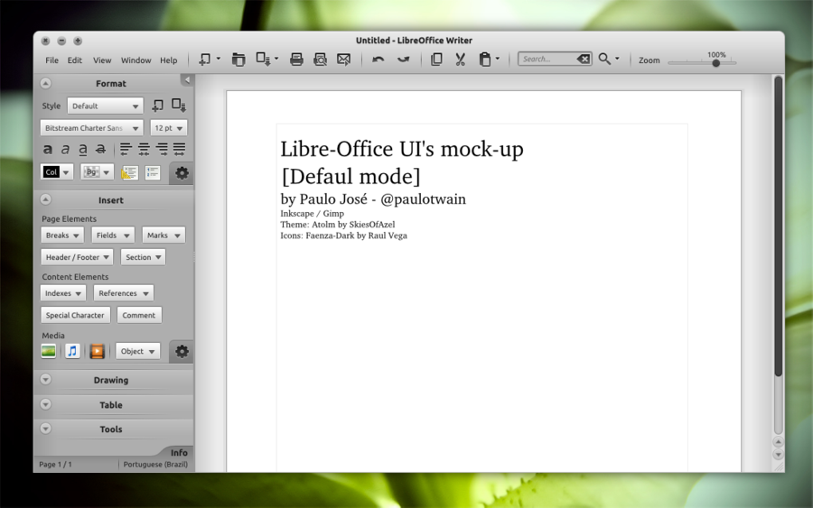The height and width of the screenshot is (508, 813).
Task: Toggle italic text formatting
Action: (x=65, y=149)
